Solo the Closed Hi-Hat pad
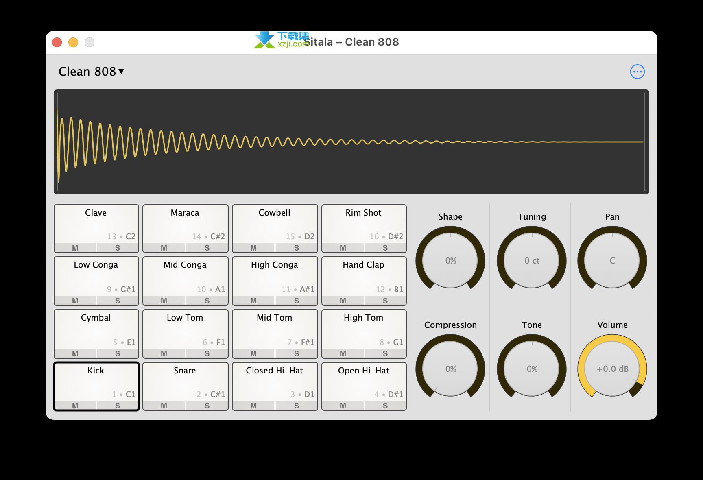Screen dimensions: 703x480 (x=297, y=406)
